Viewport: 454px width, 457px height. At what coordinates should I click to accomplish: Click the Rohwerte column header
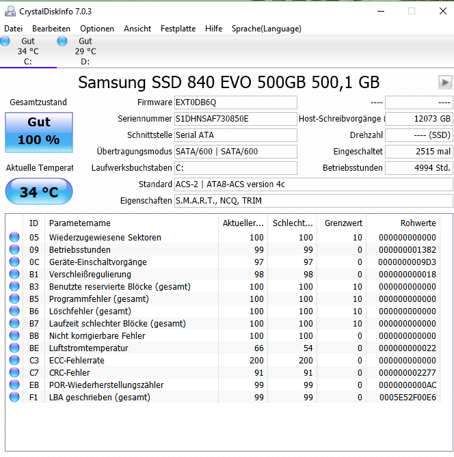click(x=403, y=223)
